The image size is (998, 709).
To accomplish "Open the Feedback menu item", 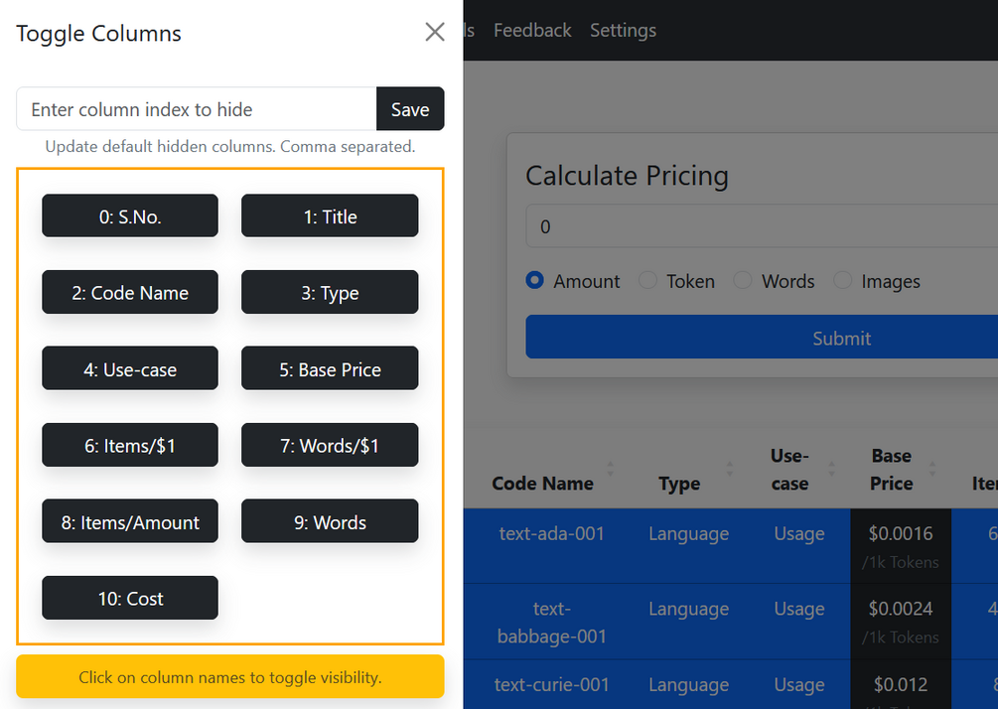I will pyautogui.click(x=532, y=31).
